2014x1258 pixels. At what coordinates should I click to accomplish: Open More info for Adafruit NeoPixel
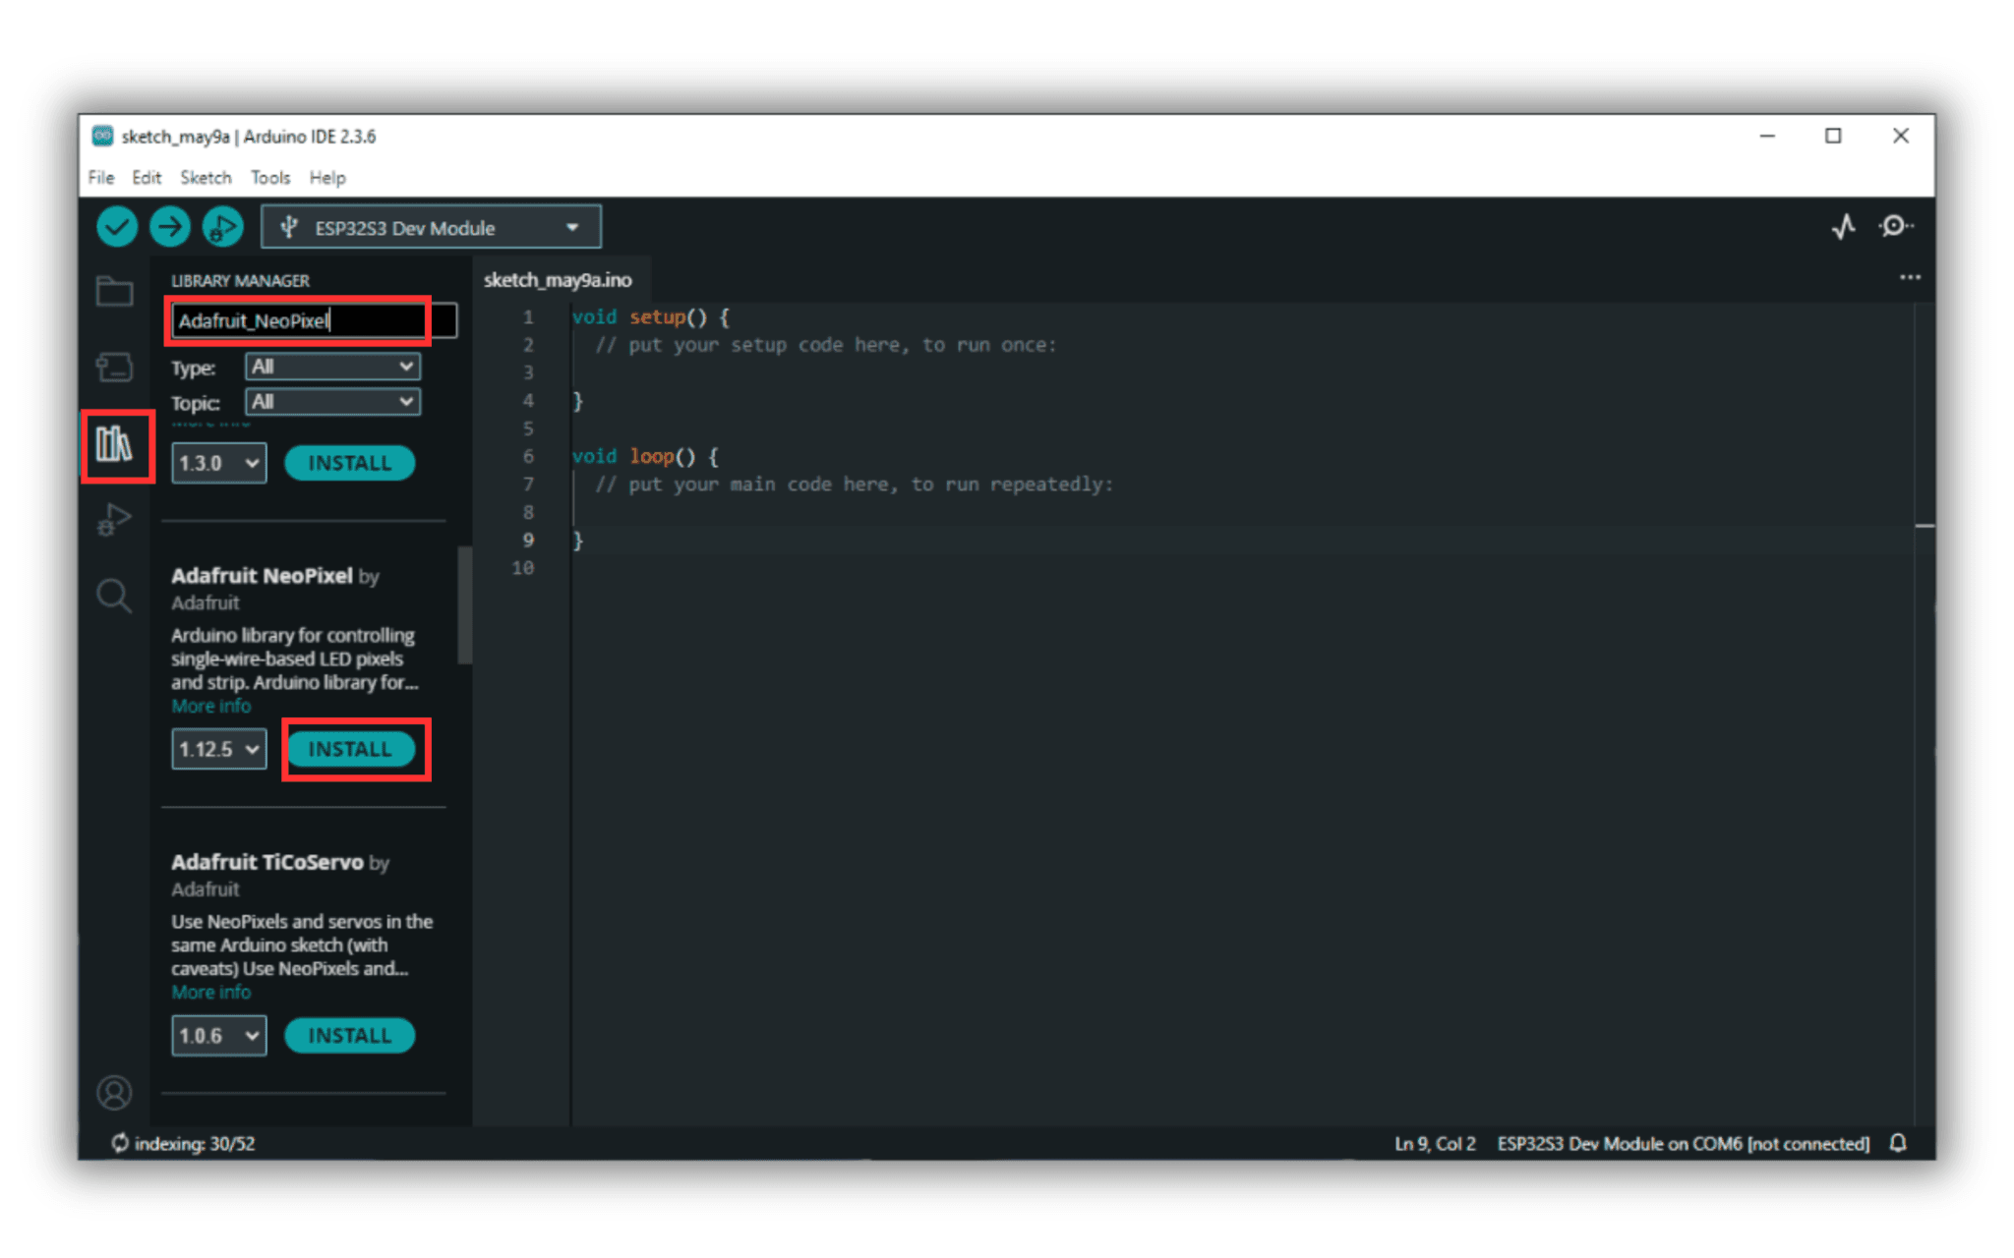pos(210,707)
